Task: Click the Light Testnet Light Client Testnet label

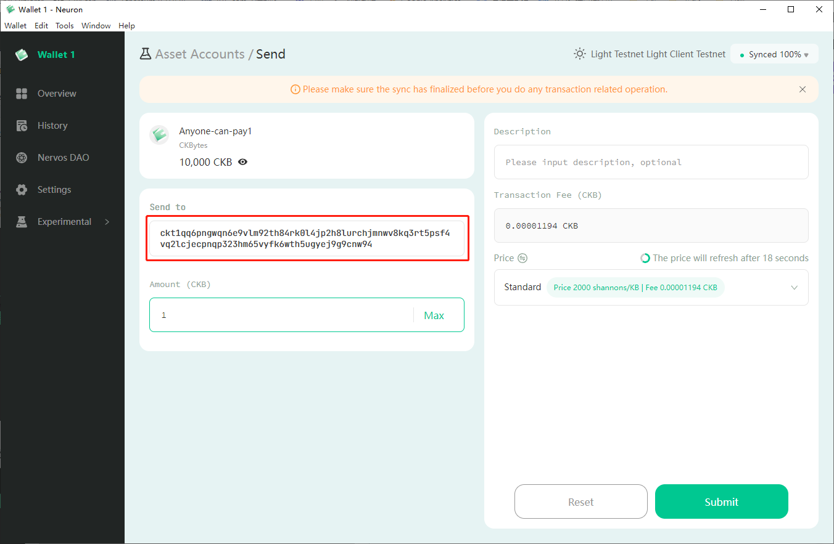Action: pyautogui.click(x=658, y=54)
